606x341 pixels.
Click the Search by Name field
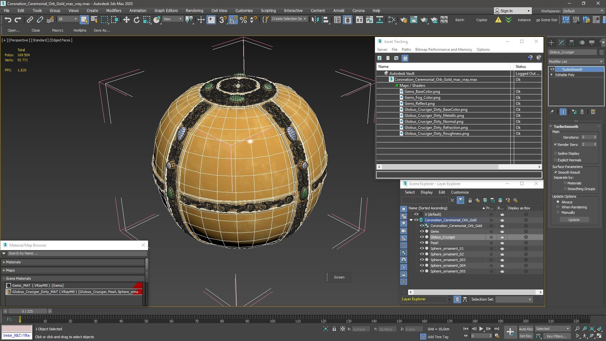click(x=77, y=253)
